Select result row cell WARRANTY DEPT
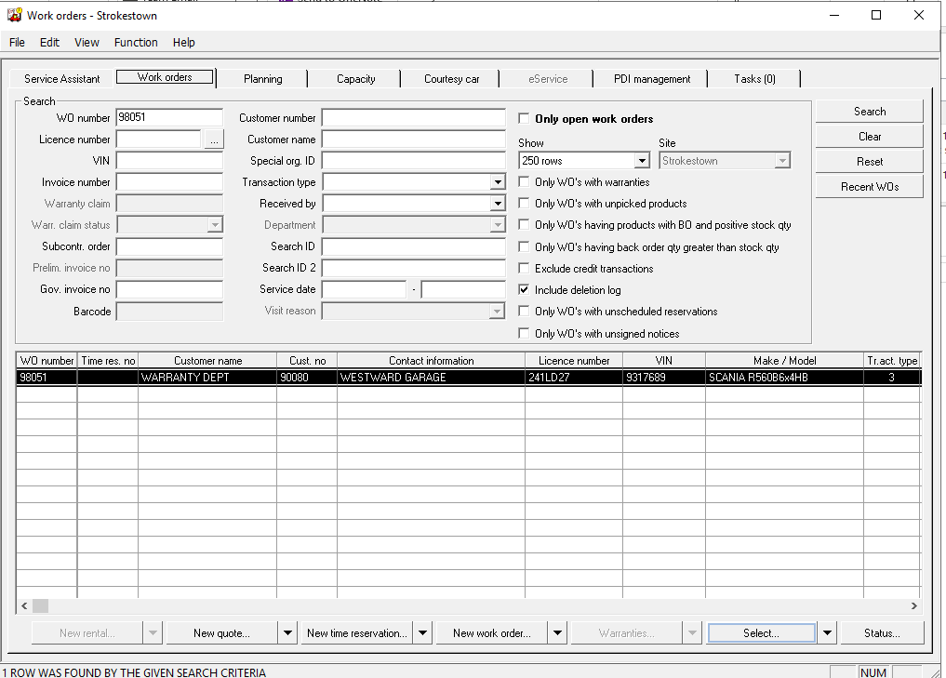 [x=207, y=377]
